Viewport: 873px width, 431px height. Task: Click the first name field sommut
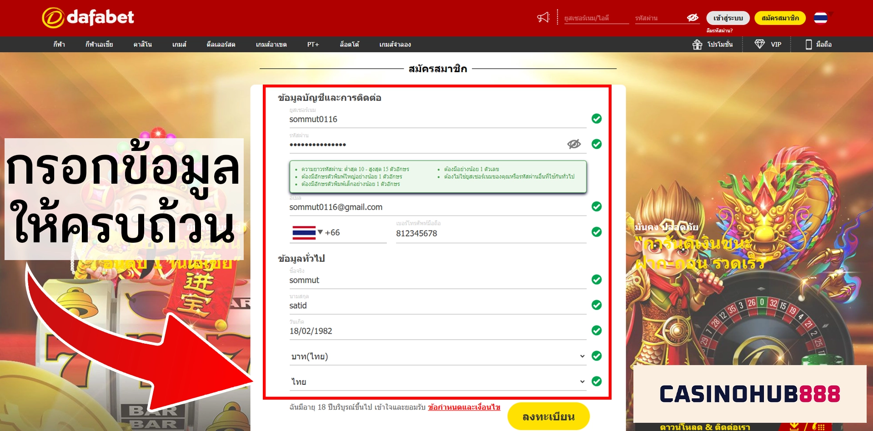coord(438,281)
